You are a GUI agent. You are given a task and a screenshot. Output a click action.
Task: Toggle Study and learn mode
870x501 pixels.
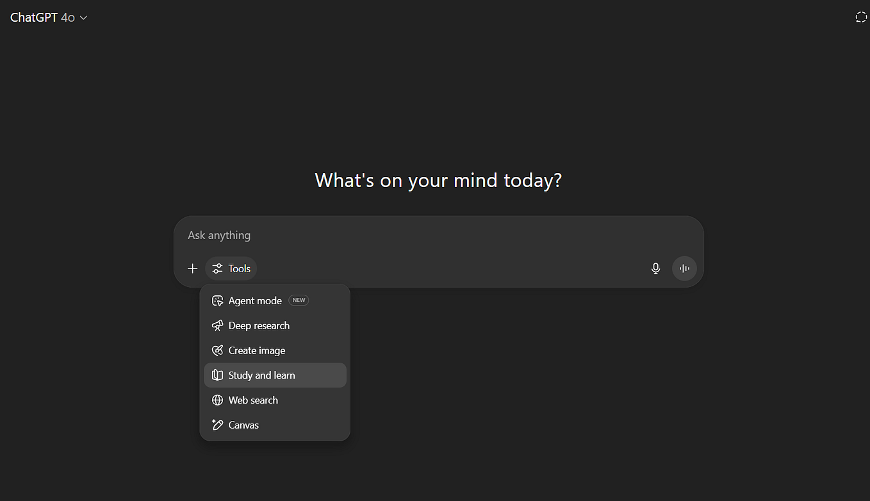(x=261, y=375)
